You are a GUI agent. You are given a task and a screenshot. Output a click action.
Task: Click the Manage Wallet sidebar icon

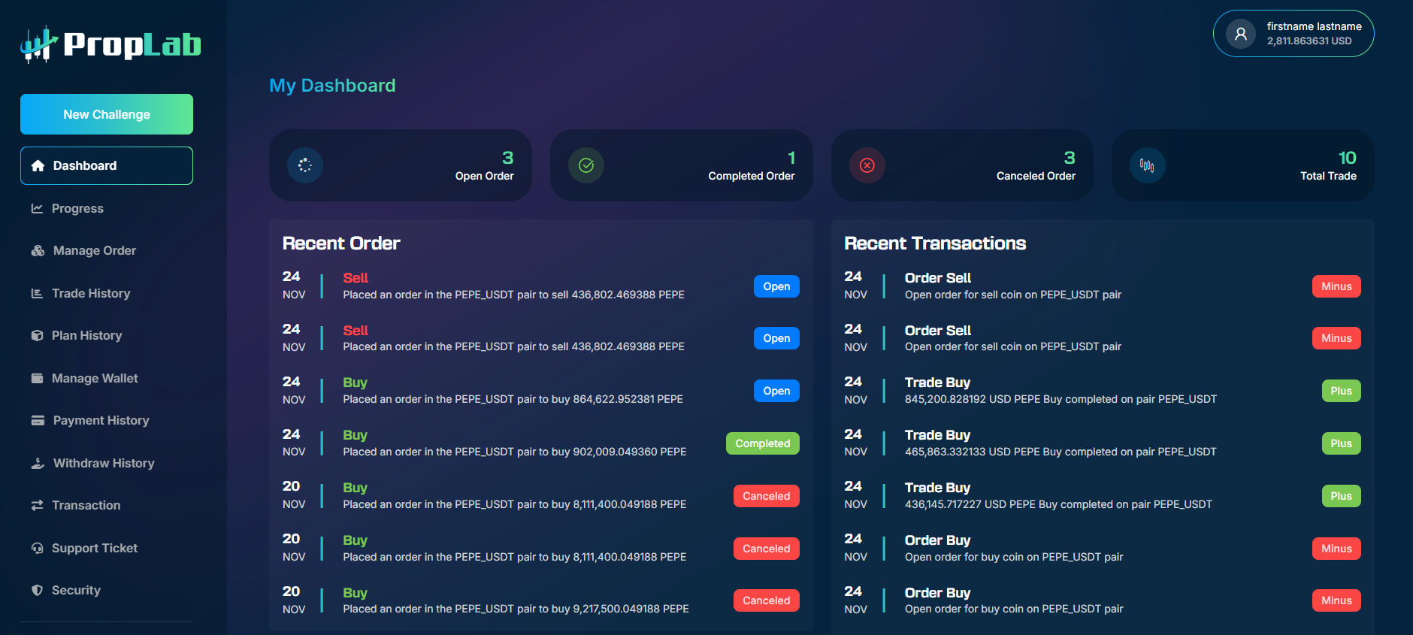[x=37, y=379]
